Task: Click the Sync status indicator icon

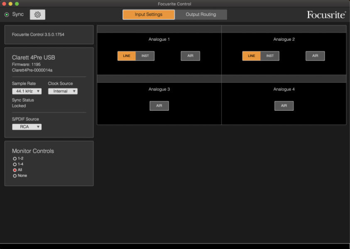Action: pos(6,14)
